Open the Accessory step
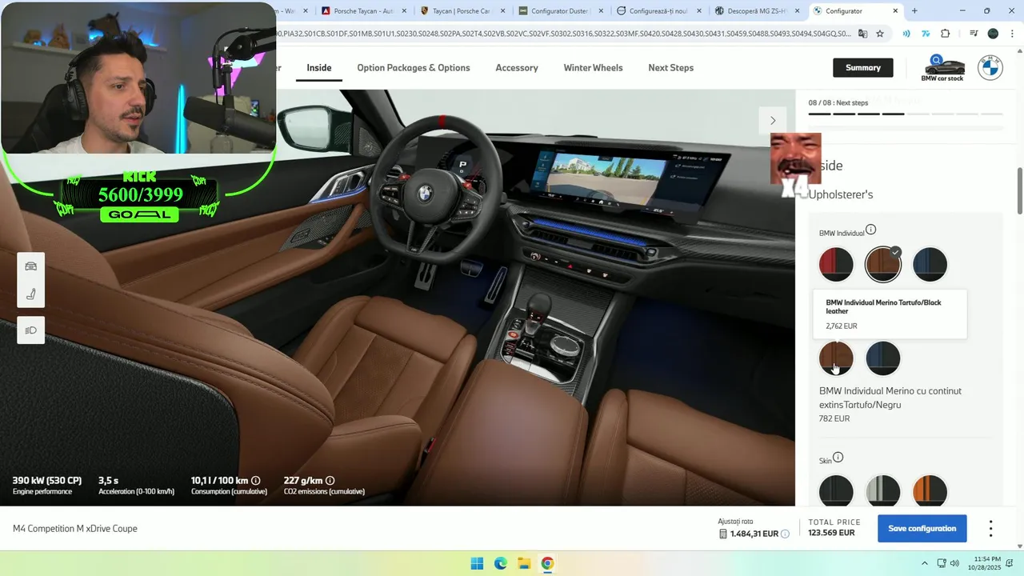This screenshot has height=576, width=1024. pos(517,68)
